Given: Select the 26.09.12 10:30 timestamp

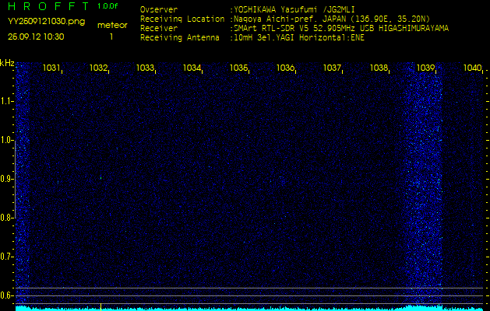Looking at the screenshot, I should [x=36, y=37].
